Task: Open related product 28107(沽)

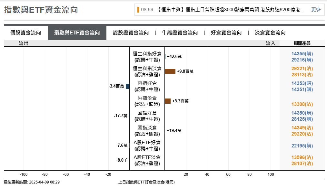Action: click(x=302, y=164)
